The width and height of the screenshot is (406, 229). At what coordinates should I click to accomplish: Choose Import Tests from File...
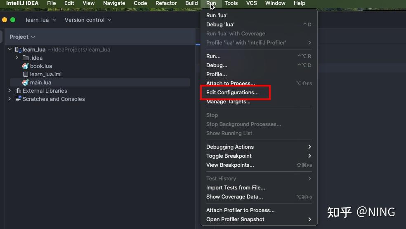(x=259, y=188)
